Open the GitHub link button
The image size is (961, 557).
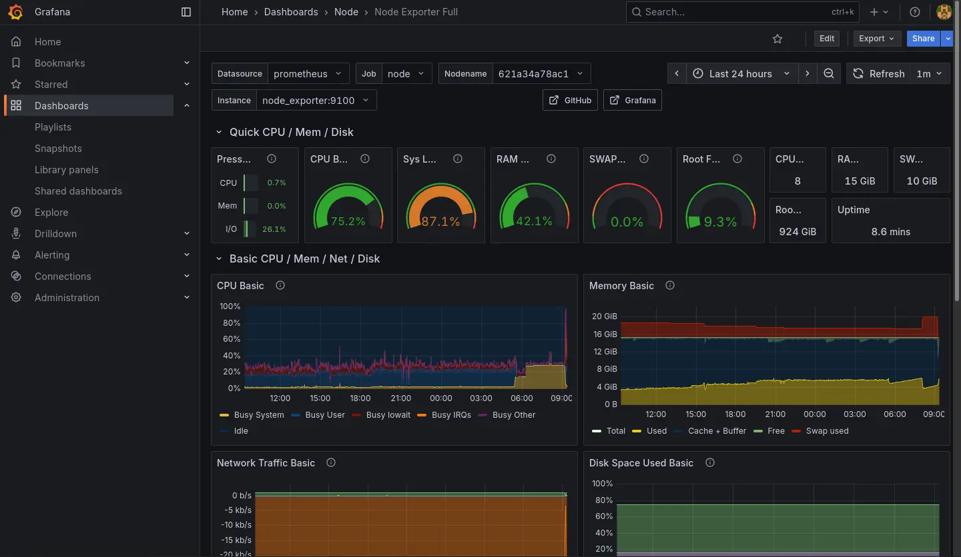[570, 101]
